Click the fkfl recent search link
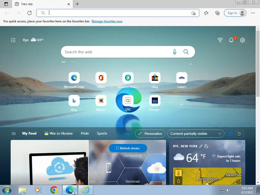 pyautogui.click(x=63, y=62)
